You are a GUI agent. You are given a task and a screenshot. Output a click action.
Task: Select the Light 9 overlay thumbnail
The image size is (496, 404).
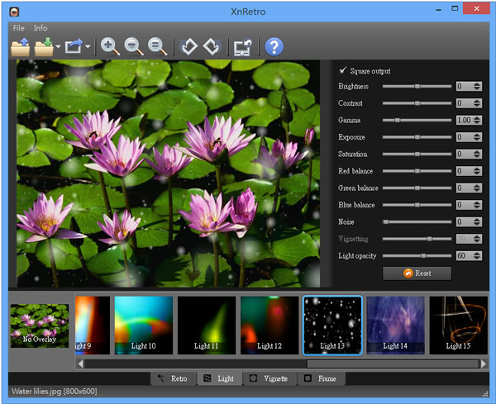pos(93,326)
